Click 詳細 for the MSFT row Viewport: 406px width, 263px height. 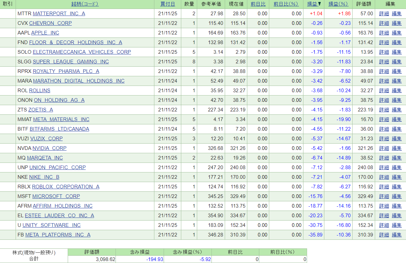pyautogui.click(x=384, y=196)
